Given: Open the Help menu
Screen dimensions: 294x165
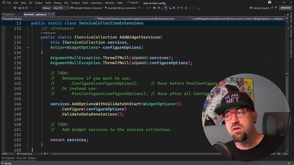Looking at the screenshot, I should tap(119, 3).
